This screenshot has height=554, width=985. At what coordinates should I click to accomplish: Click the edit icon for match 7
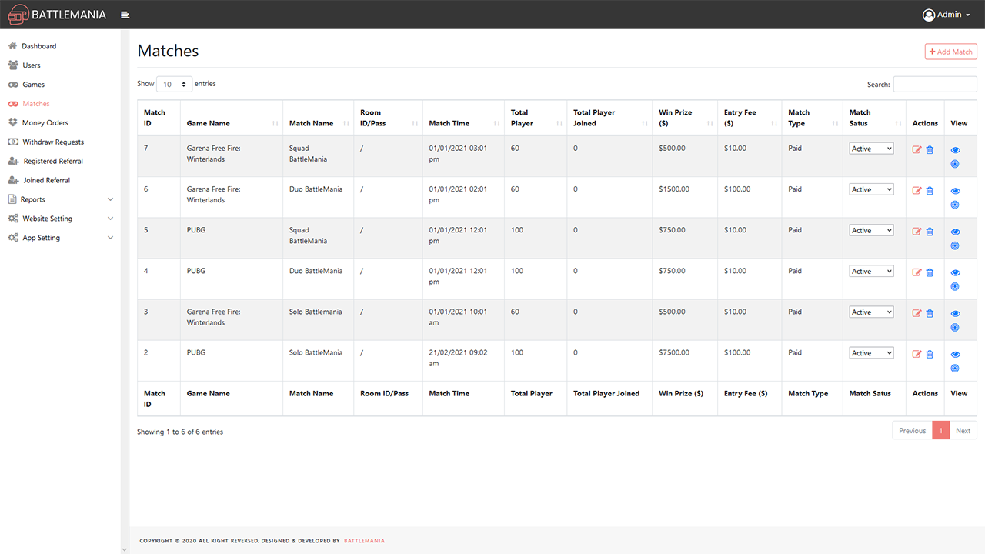917,149
